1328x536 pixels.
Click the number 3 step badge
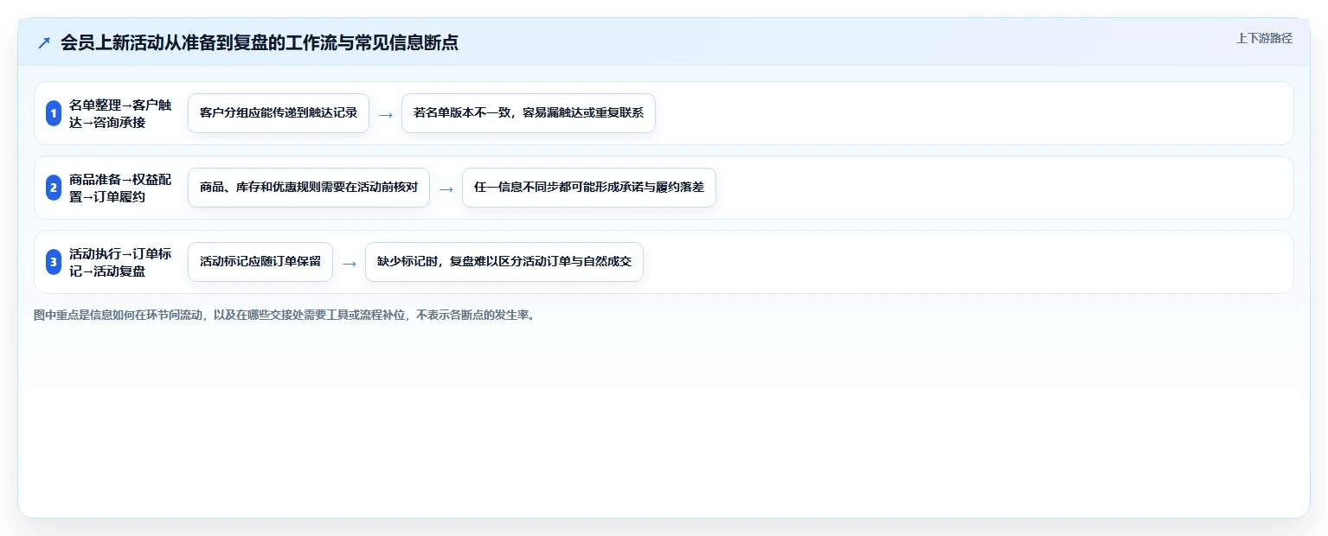coord(54,262)
